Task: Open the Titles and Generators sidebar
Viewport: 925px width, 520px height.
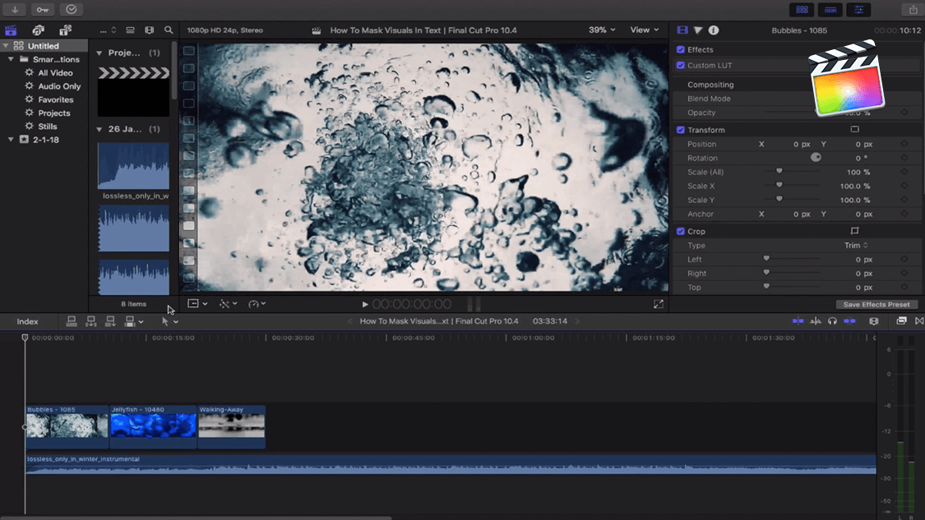Action: pos(65,30)
